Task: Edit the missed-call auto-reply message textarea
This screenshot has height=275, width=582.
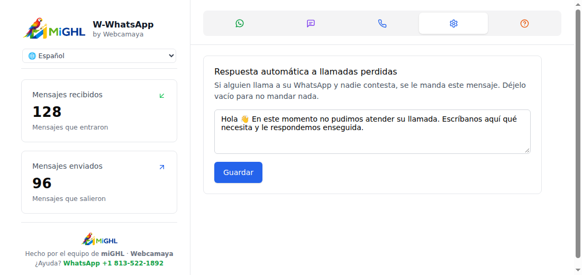Action: 372,131
